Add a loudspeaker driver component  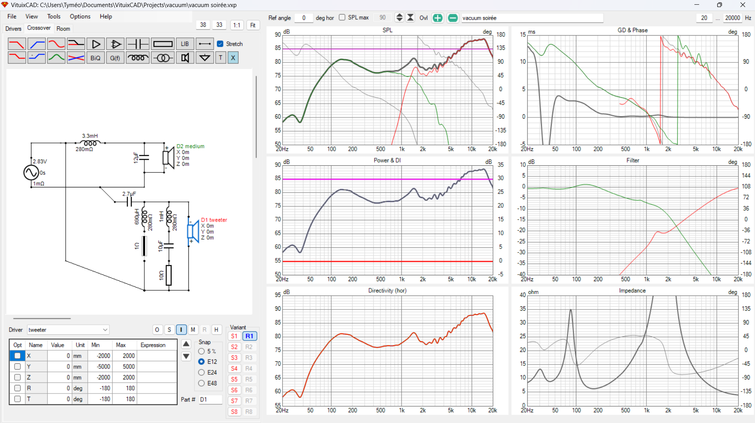(x=185, y=58)
